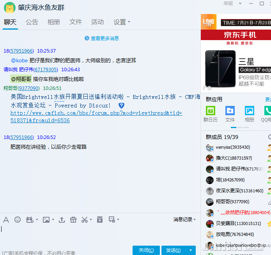Open the cmfish.com forum thread link
This screenshot has height=255, width=271.
pos(96,117)
